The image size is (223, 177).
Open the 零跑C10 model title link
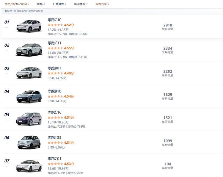pyautogui.click(x=54, y=20)
